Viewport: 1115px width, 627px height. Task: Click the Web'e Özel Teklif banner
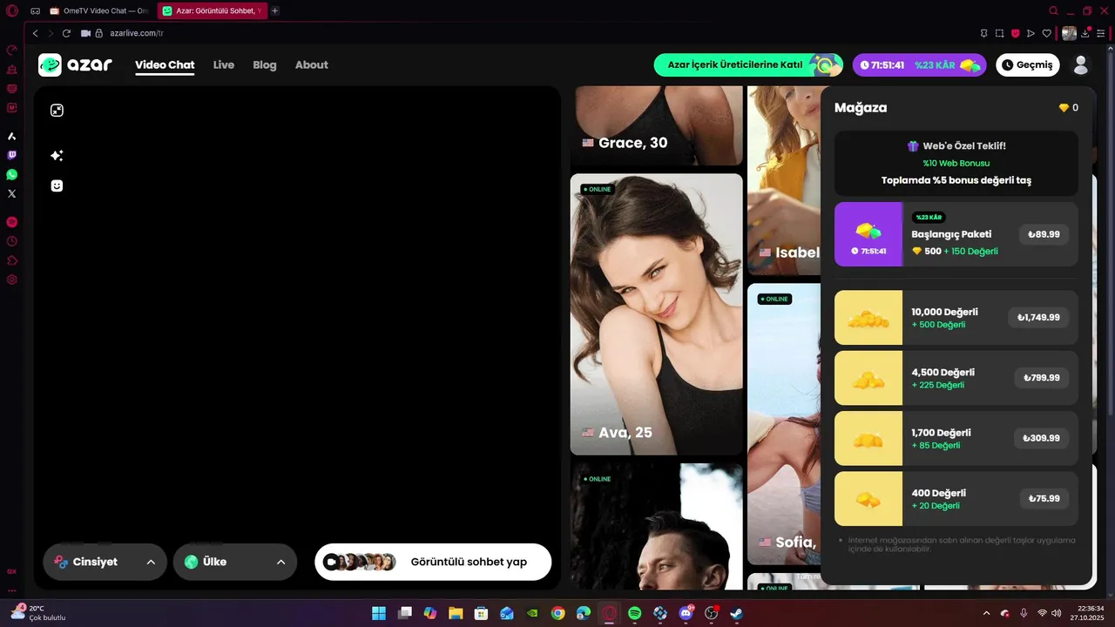pos(956,164)
